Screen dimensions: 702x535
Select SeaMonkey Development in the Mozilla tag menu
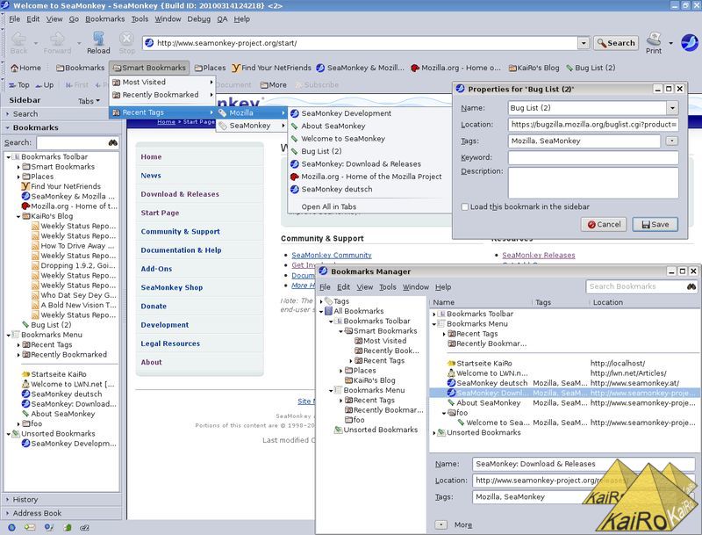346,113
